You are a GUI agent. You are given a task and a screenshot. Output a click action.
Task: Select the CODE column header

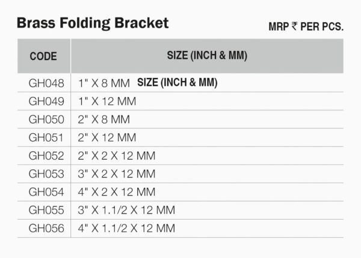pos(43,56)
